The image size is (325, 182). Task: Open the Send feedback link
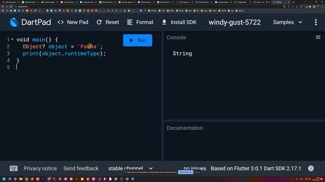coord(81,168)
